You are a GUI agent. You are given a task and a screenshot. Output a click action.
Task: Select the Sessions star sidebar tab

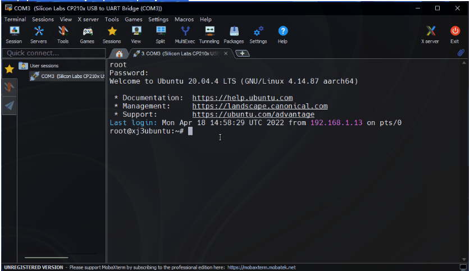[10, 69]
